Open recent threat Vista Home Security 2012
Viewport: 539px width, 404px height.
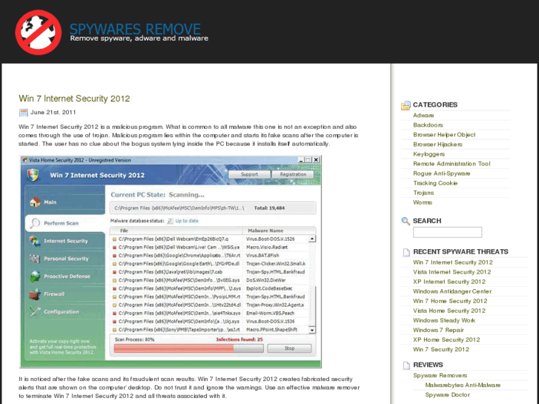point(449,311)
